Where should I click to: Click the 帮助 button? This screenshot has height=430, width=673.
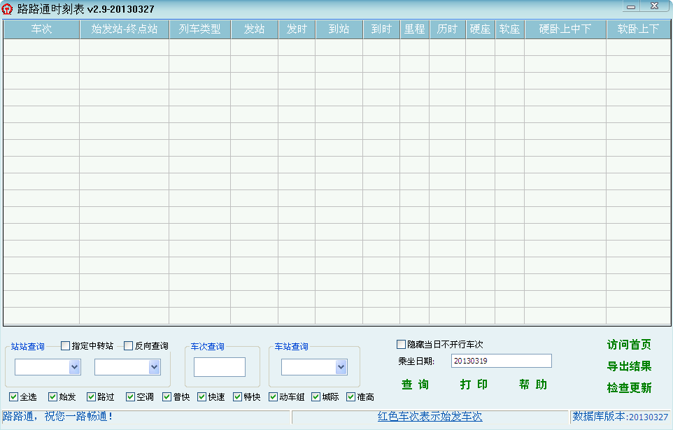click(532, 385)
